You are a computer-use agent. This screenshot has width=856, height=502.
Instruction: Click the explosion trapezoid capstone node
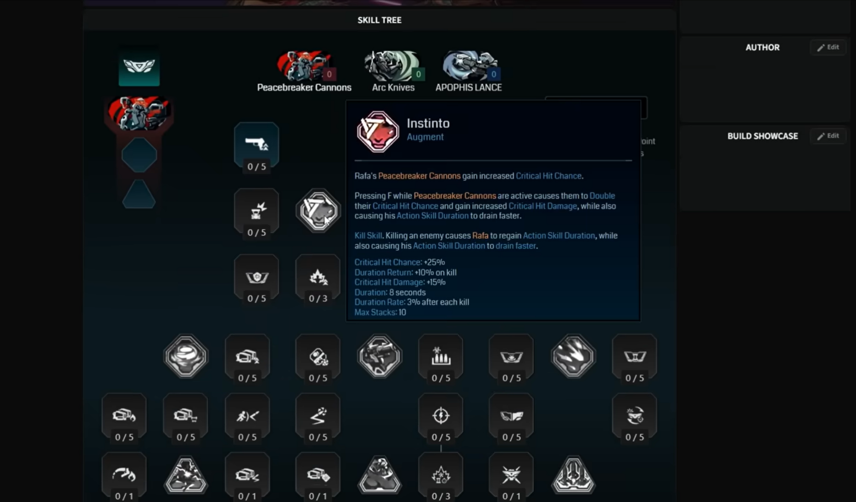(186, 475)
